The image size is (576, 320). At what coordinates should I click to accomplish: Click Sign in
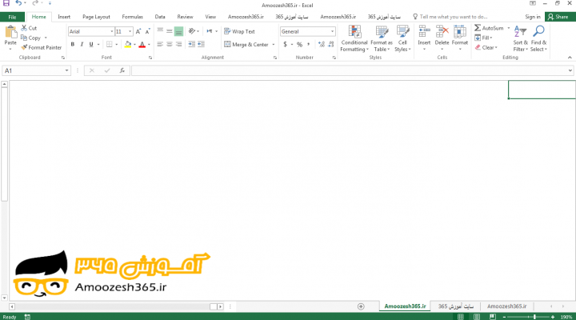tap(532, 17)
